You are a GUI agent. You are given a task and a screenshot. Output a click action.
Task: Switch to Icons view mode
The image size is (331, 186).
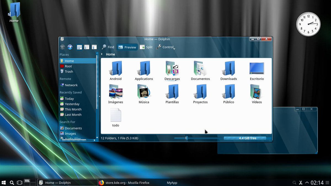point(79,47)
